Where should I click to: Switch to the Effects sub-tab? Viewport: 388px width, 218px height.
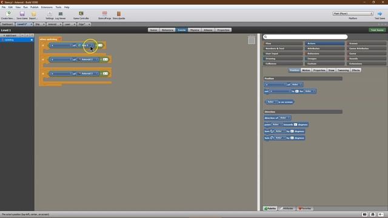pos(356,70)
